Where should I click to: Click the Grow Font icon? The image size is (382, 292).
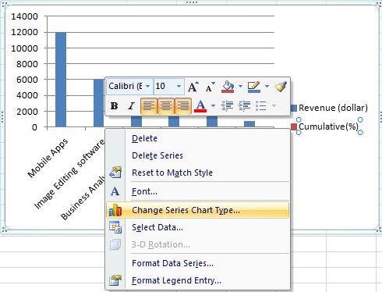pos(193,87)
